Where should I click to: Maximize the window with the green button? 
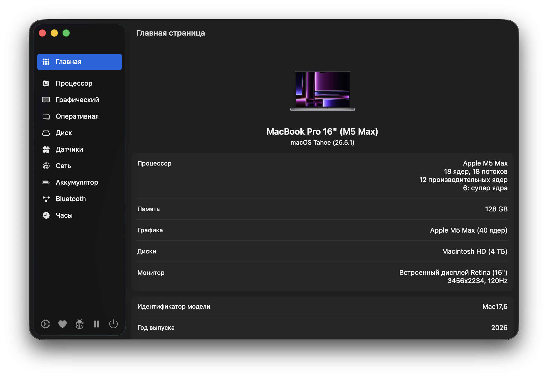click(66, 33)
